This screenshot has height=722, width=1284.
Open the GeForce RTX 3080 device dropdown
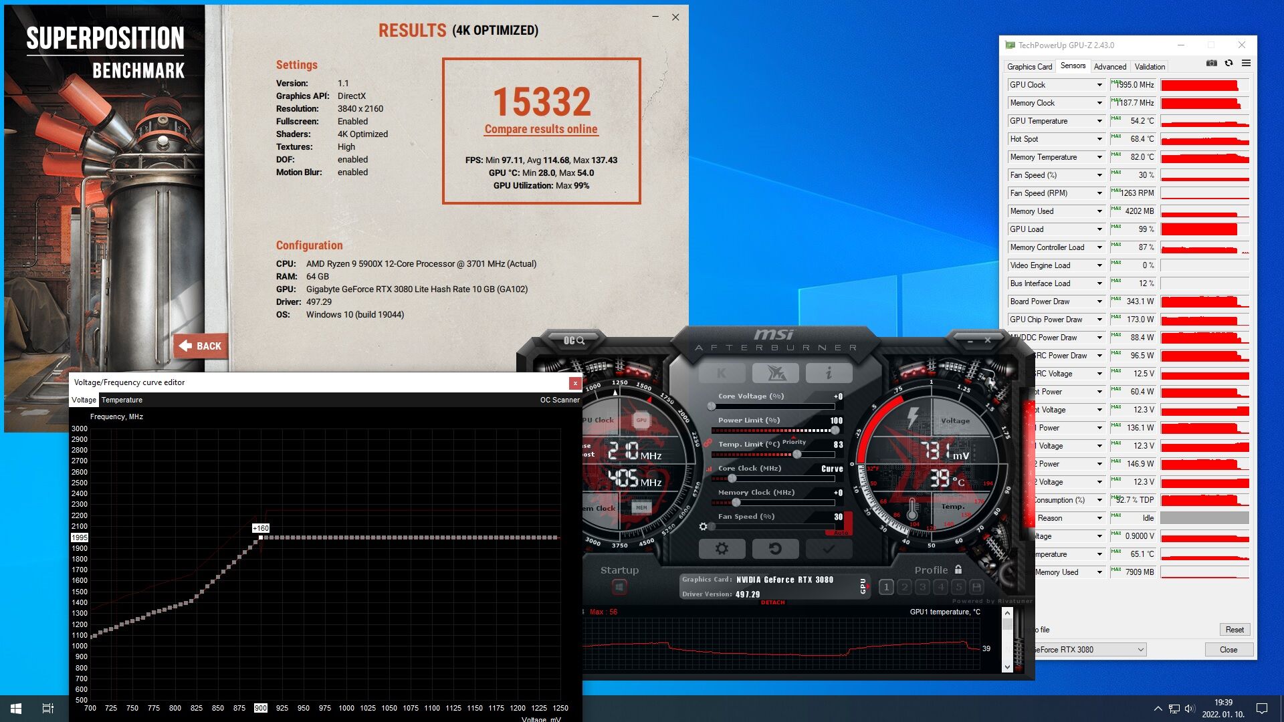(1140, 650)
